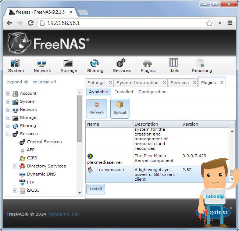The image size is (239, 231).
Task: Close the Settings tab
Action: pyautogui.click(x=110, y=83)
